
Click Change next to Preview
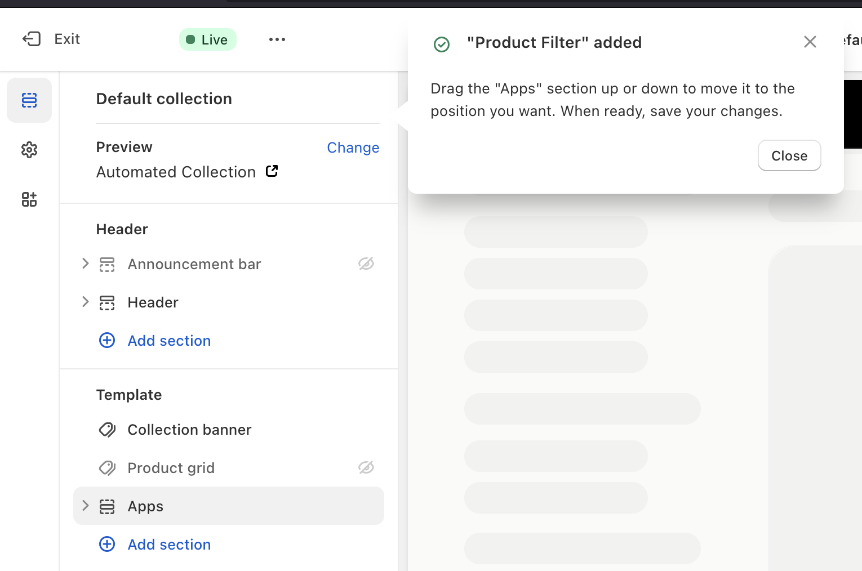point(353,148)
